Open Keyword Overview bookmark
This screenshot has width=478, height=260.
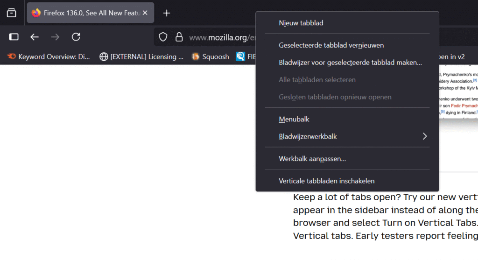49,56
